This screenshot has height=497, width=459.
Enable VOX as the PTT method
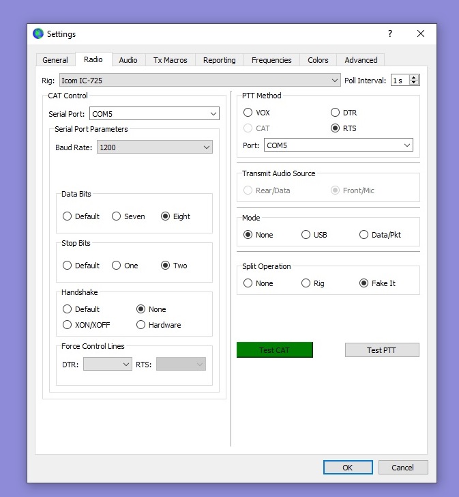point(248,113)
